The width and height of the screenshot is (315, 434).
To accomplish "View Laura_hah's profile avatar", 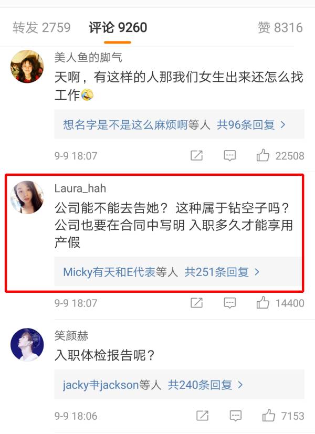I will point(27,197).
